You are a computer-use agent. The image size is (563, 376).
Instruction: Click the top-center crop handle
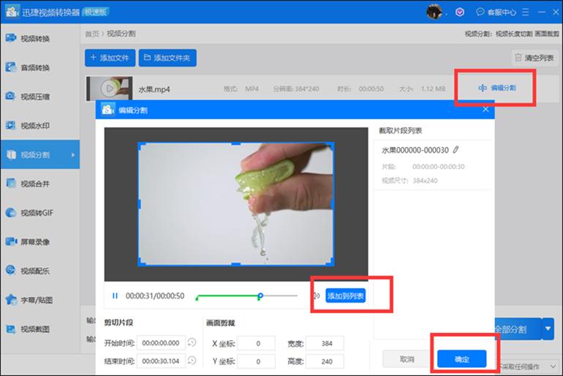pyautogui.click(x=235, y=143)
